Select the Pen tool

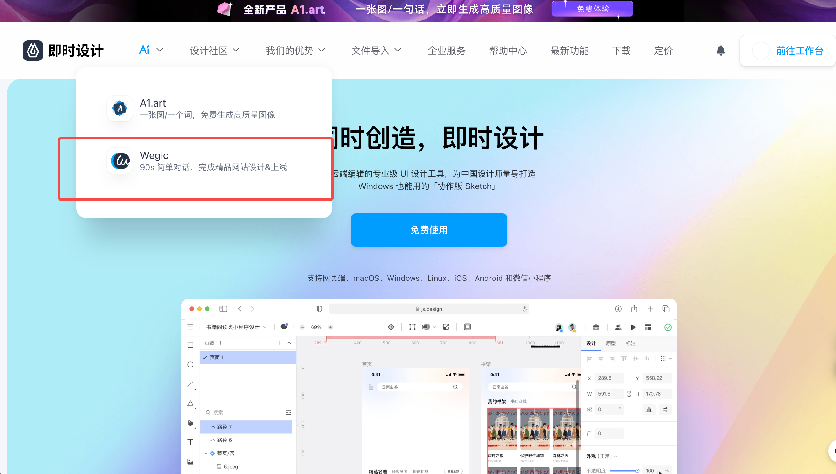pyautogui.click(x=190, y=423)
